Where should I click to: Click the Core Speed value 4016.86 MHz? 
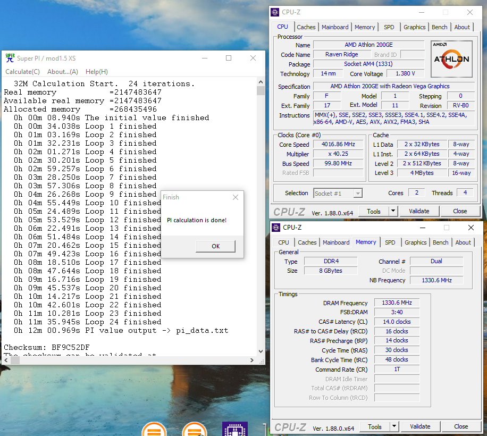pyautogui.click(x=338, y=145)
